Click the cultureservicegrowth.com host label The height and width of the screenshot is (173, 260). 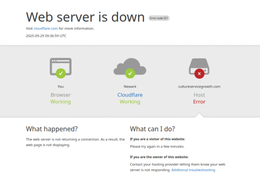pyautogui.click(x=199, y=86)
